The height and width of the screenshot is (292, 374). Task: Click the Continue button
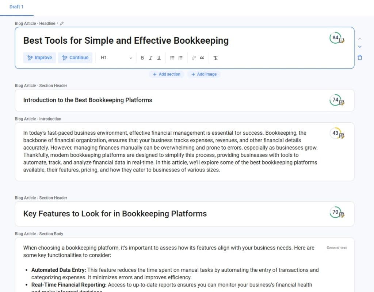click(75, 58)
